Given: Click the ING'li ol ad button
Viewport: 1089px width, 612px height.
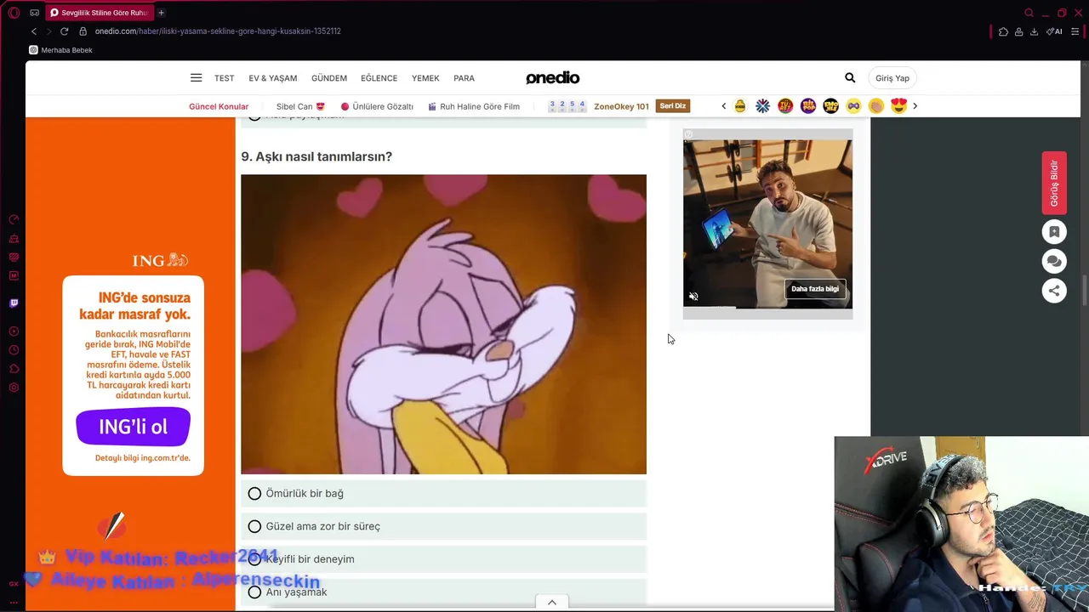Looking at the screenshot, I should (134, 427).
